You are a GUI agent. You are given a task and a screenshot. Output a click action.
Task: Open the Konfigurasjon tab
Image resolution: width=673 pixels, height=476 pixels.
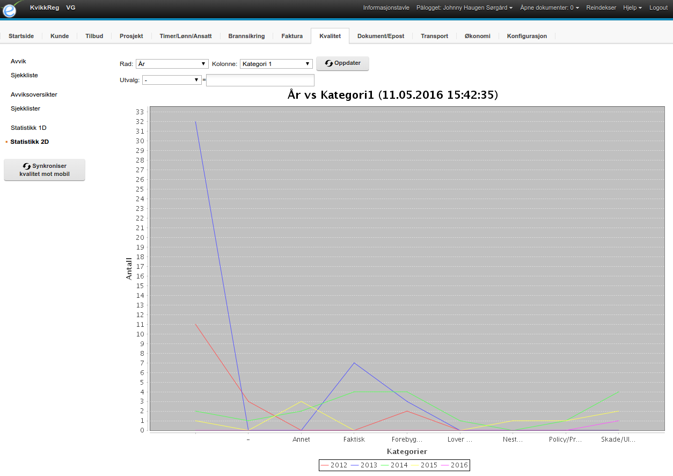click(527, 36)
